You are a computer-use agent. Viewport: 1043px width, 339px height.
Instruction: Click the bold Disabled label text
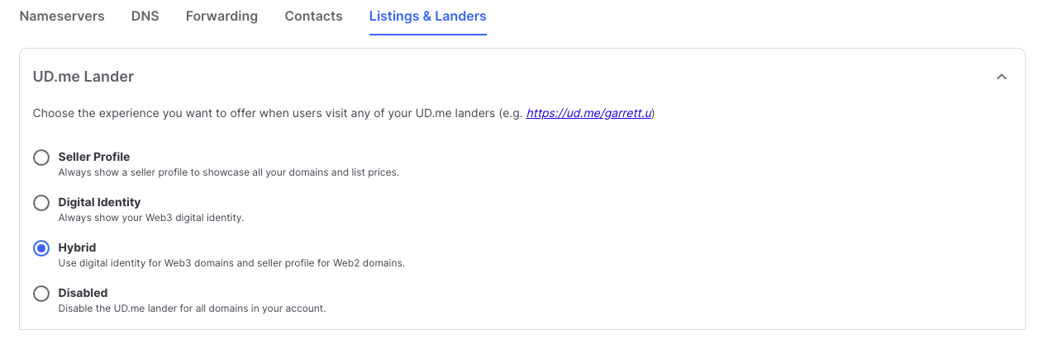(83, 293)
